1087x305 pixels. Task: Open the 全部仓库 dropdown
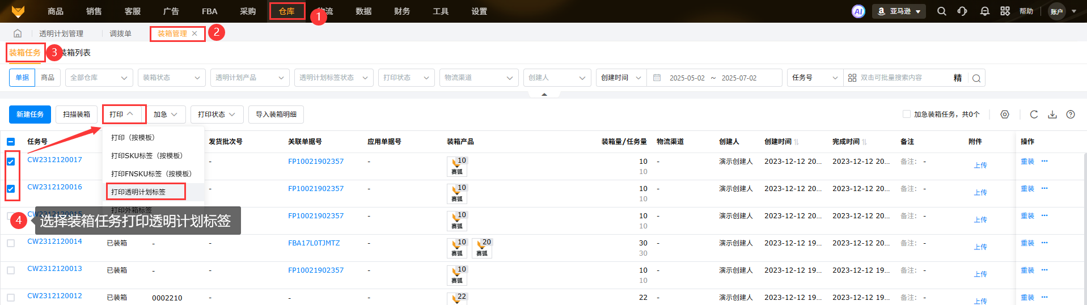pyautogui.click(x=99, y=78)
